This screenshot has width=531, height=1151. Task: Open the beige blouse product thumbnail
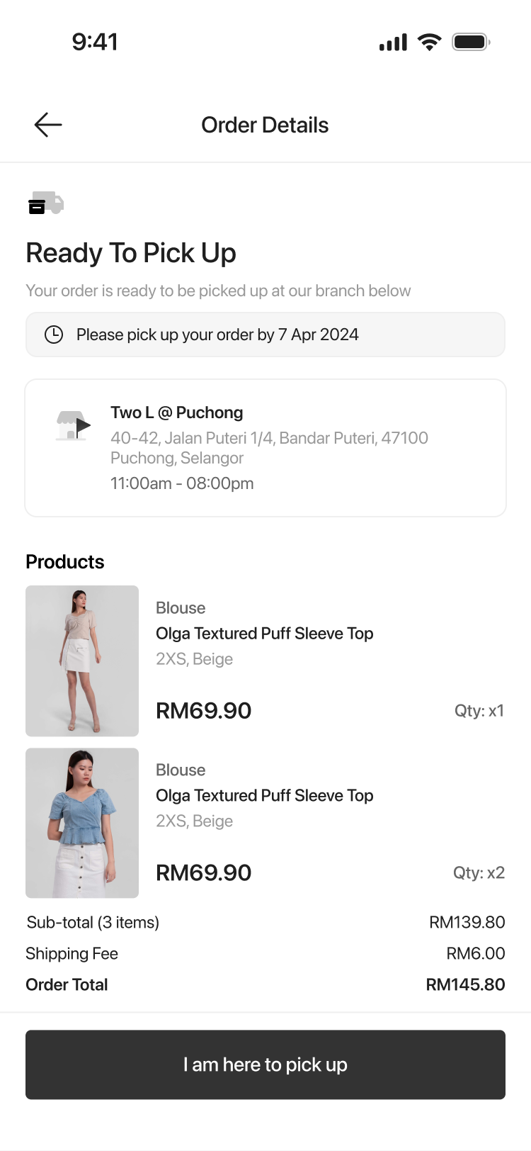click(82, 661)
